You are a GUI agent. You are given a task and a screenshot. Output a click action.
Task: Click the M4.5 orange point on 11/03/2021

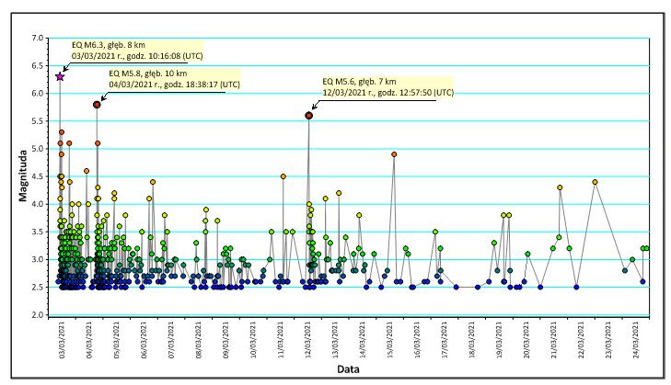click(x=283, y=176)
